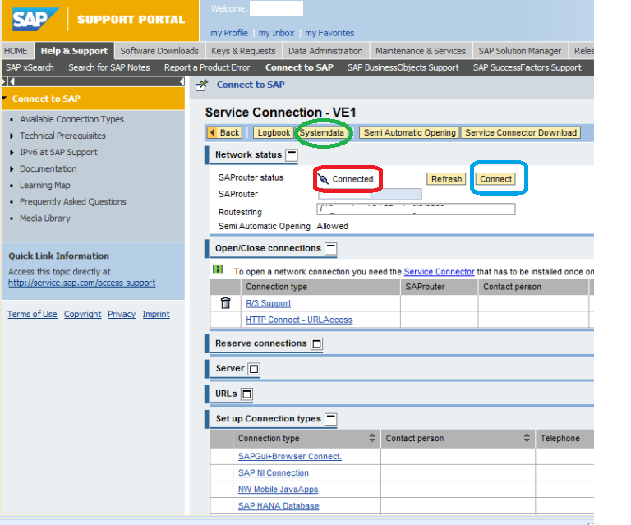Open the Logbook
Image resolution: width=631 pixels, height=525 pixels.
(x=274, y=133)
